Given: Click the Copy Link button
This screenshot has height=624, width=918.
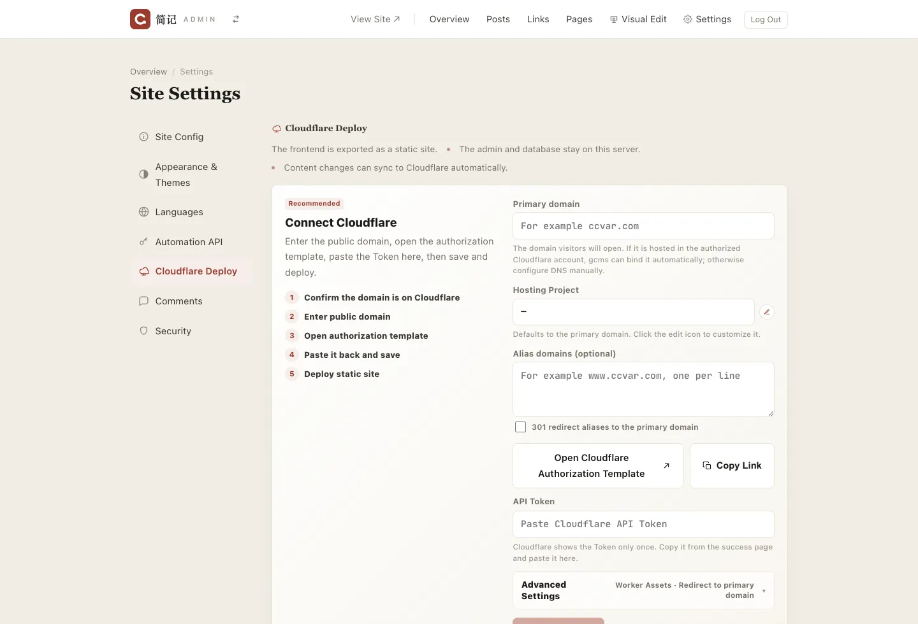Looking at the screenshot, I should pyautogui.click(x=732, y=466).
